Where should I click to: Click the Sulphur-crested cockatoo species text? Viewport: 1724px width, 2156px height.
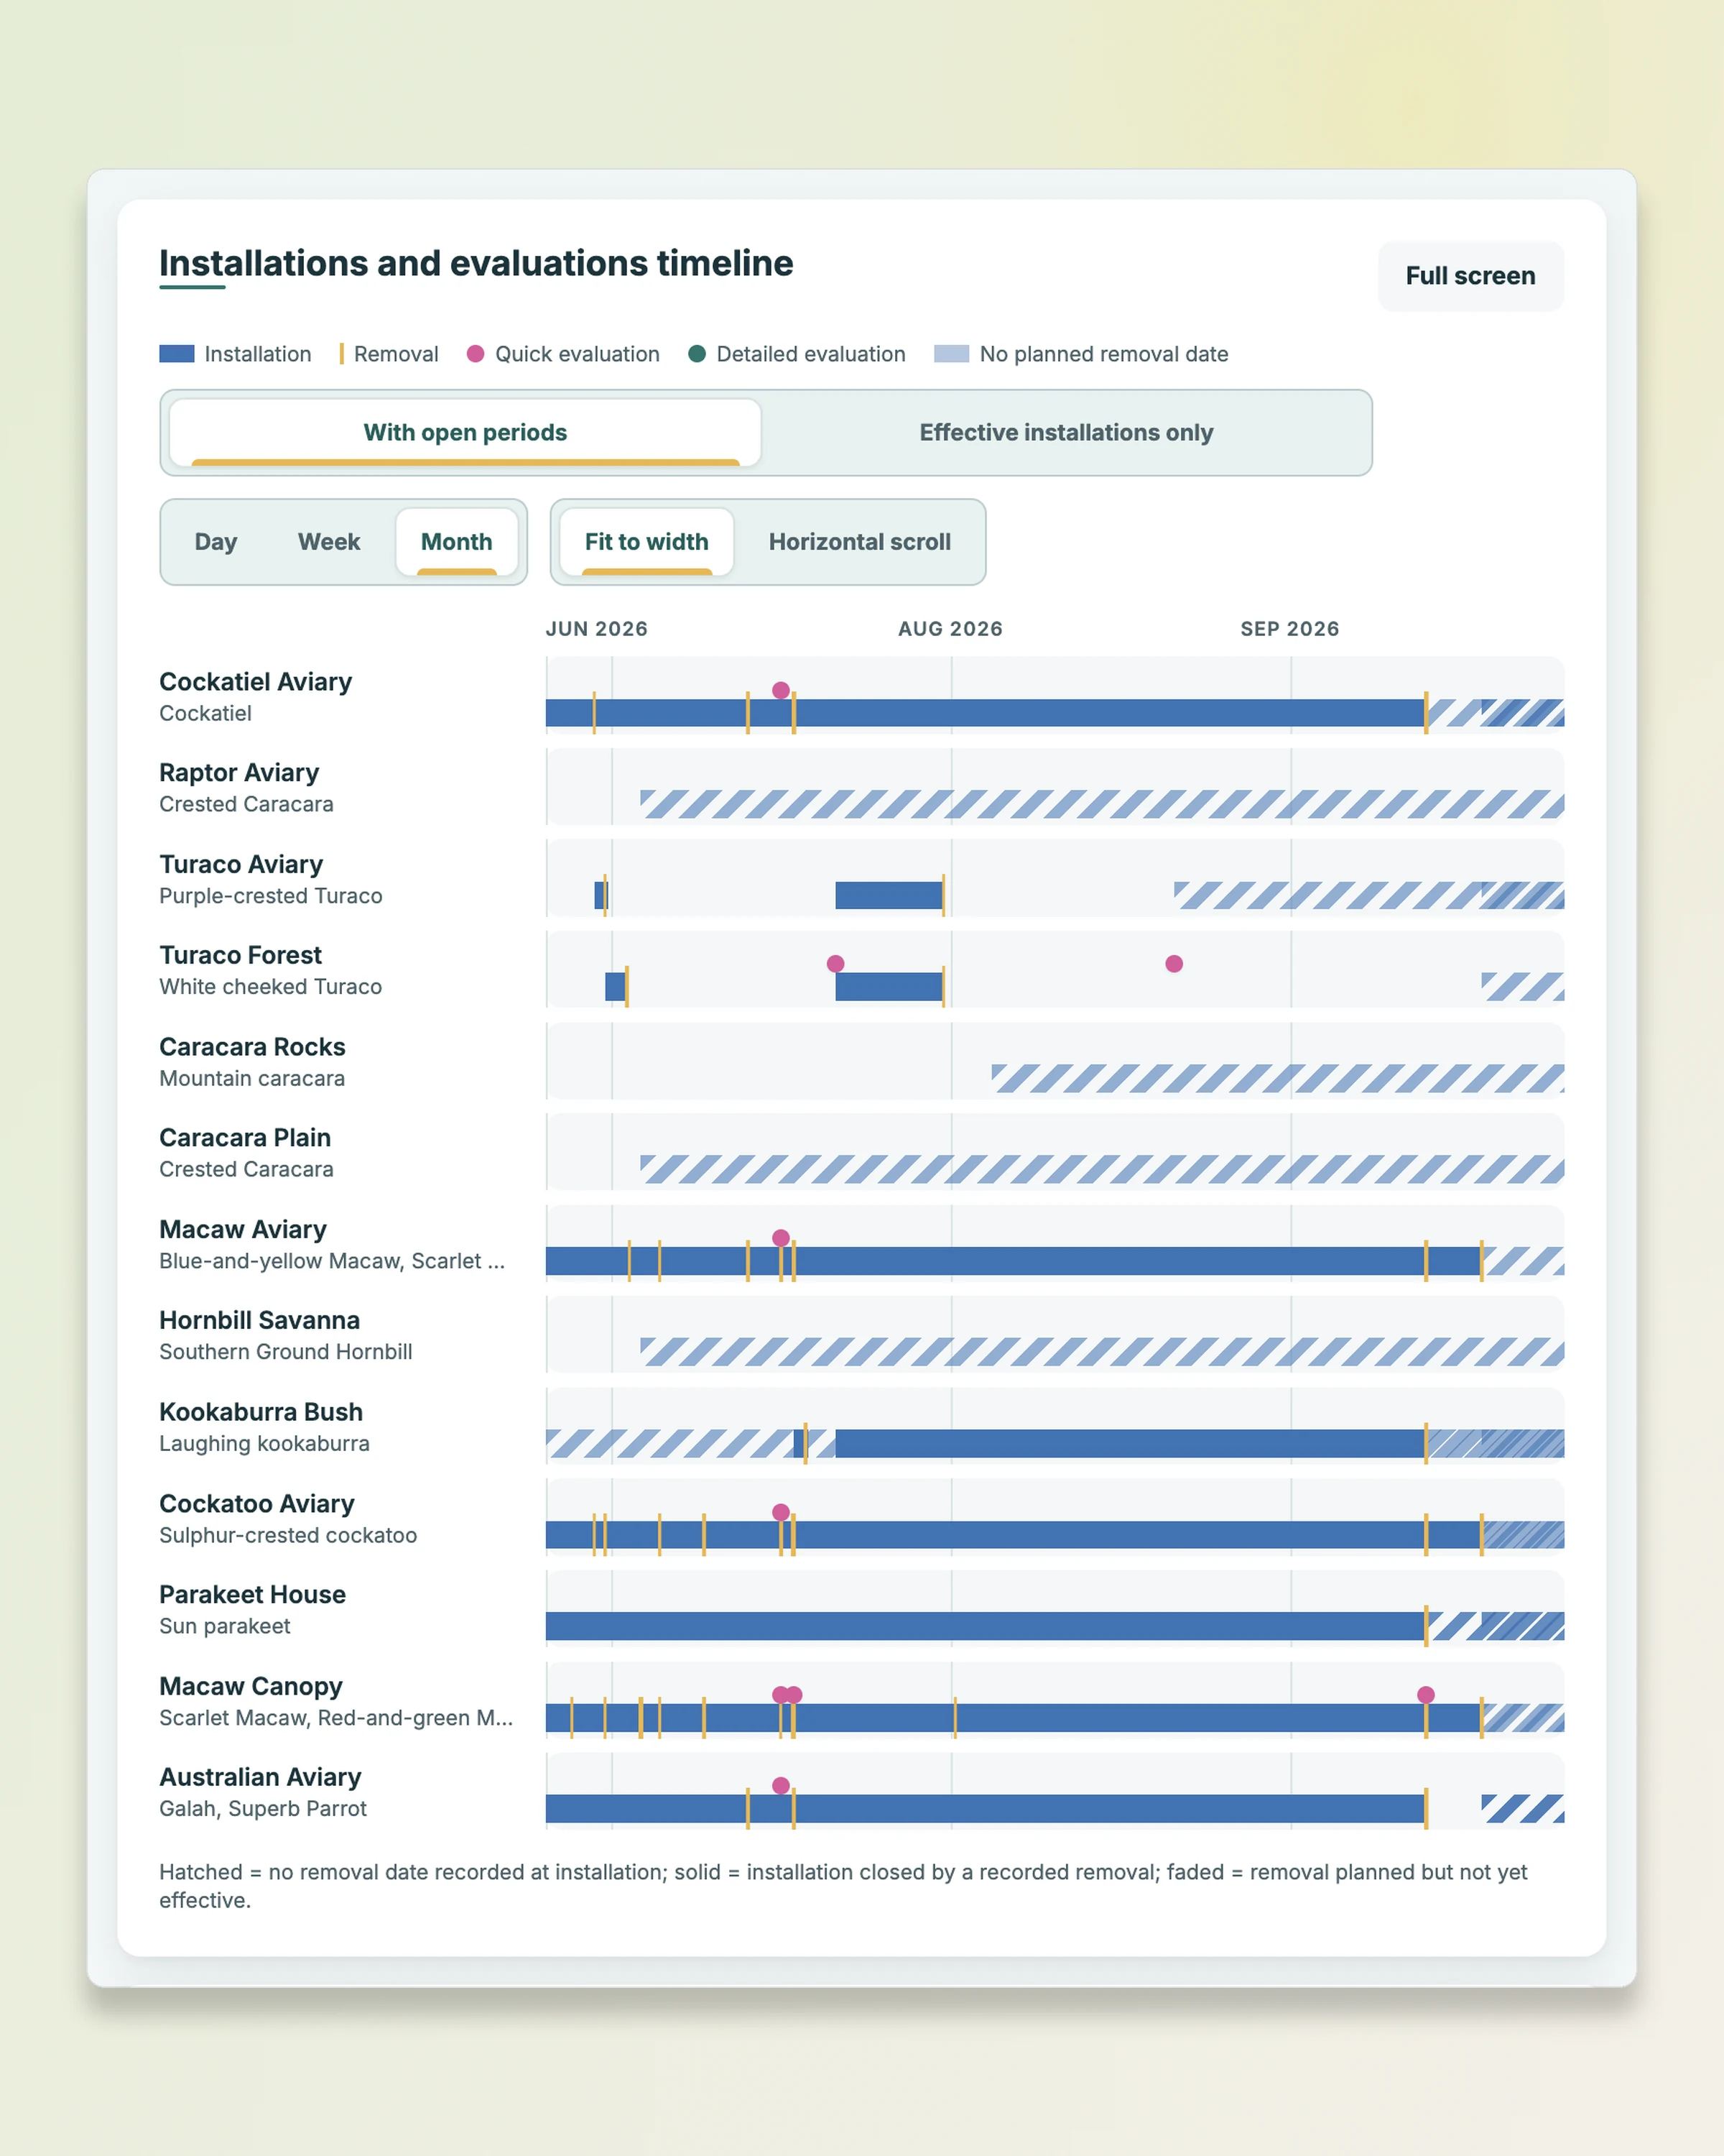(x=288, y=1535)
